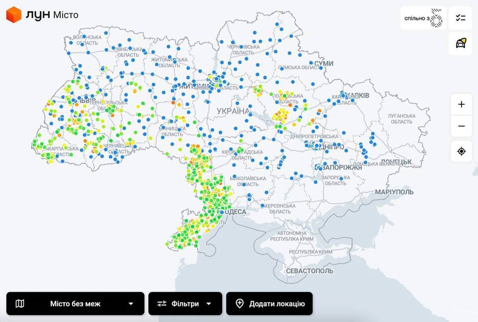This screenshot has width=478, height=322.
Task: Expand the Місто без меж dropdown arrow
Action: coord(131,304)
